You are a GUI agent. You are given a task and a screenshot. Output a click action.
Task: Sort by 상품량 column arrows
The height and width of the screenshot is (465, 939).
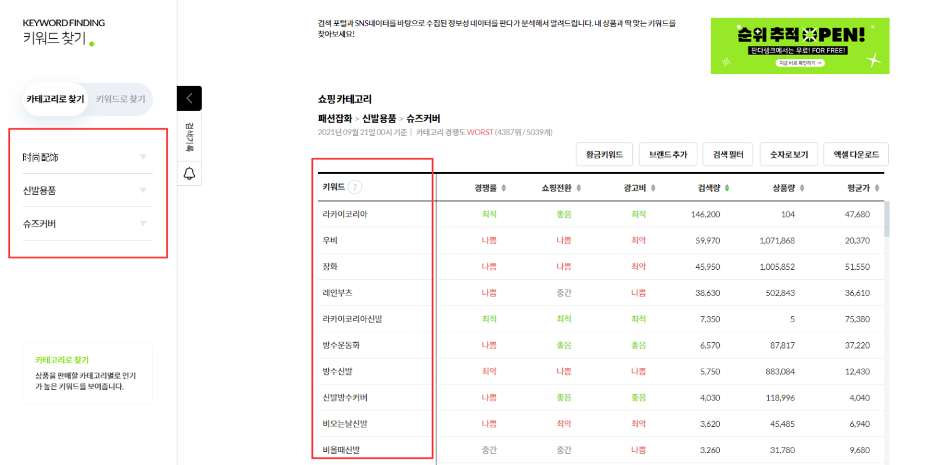802,188
